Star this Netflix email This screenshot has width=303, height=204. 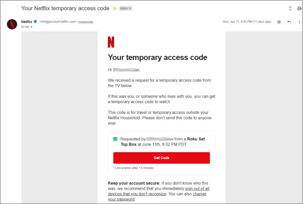click(279, 22)
